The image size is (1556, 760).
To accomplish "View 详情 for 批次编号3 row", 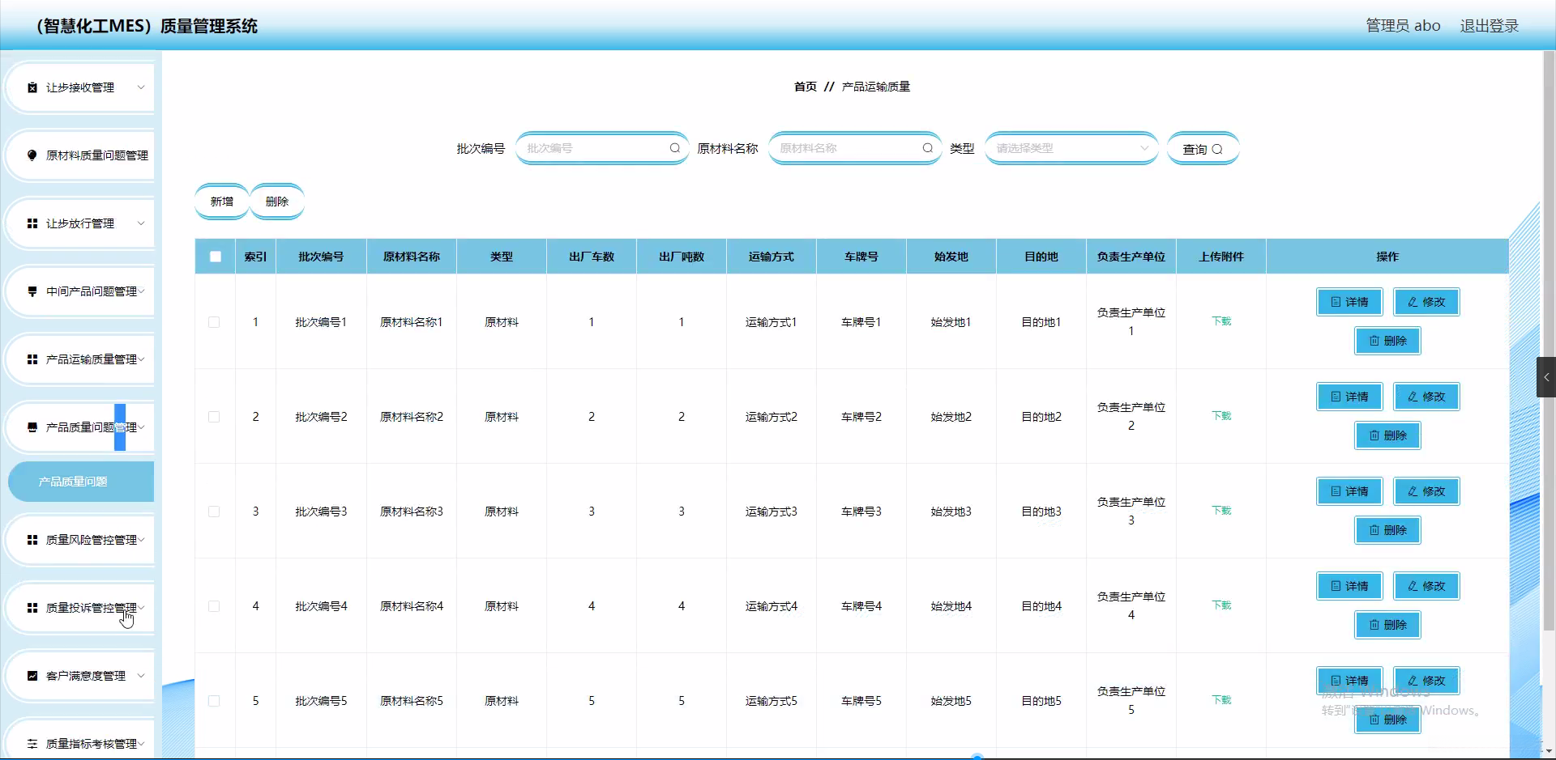I will coord(1349,491).
